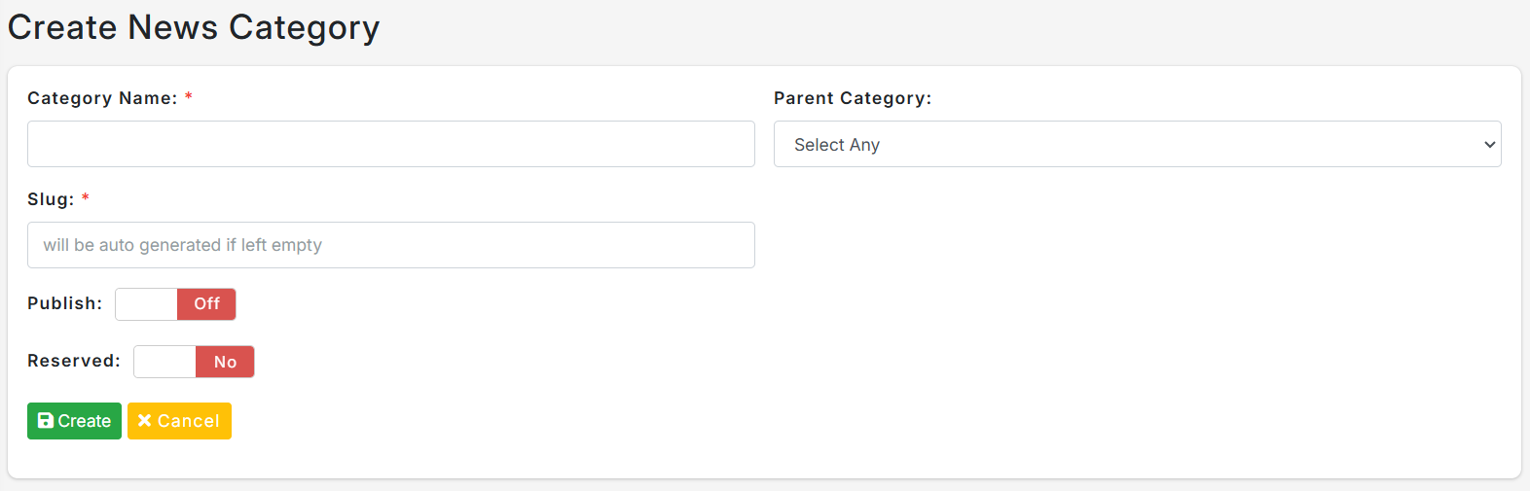Toggle the Publish switch on
This screenshot has height=491, width=1530.
click(175, 304)
